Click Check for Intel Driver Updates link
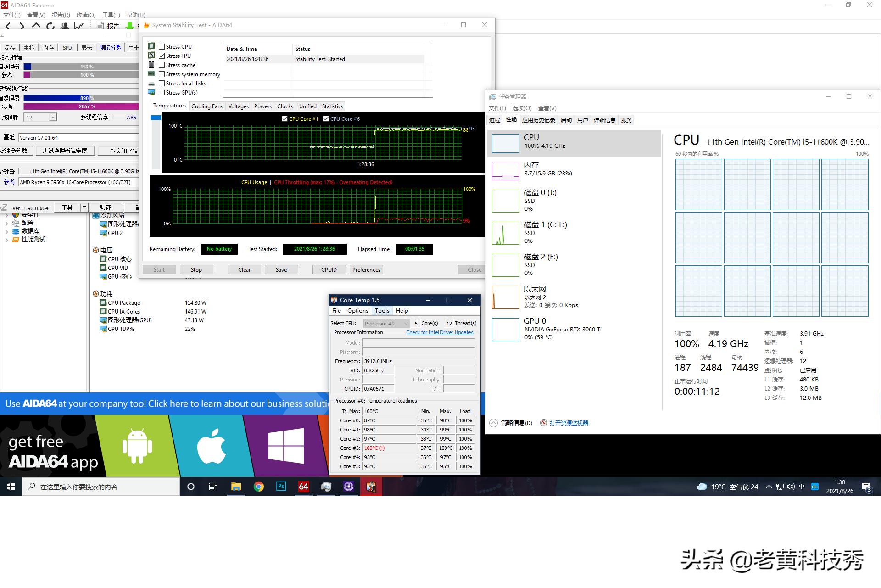881x588 pixels. pos(440,332)
